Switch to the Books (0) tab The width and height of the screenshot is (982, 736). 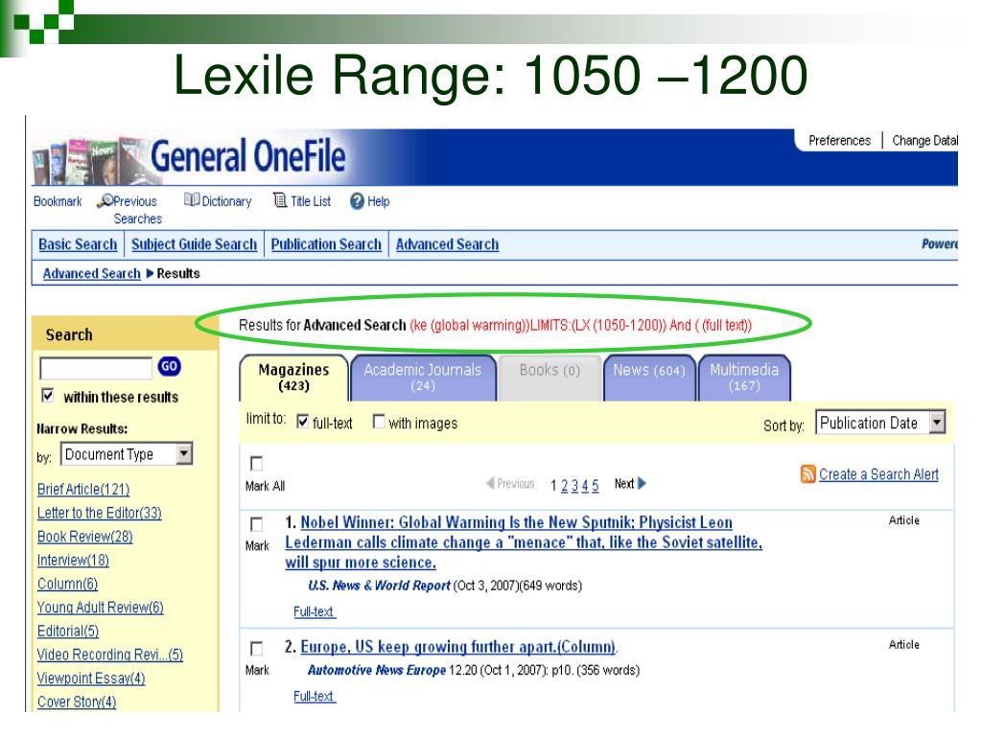(549, 378)
